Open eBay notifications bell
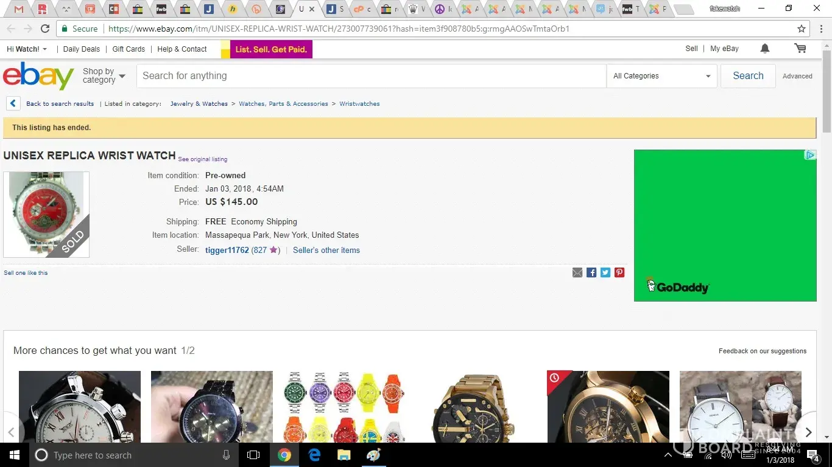The width and height of the screenshot is (832, 467). [x=765, y=49]
